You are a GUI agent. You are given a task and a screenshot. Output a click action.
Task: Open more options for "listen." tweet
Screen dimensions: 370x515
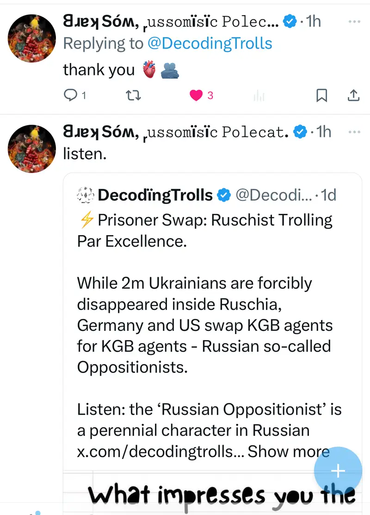coord(354,132)
